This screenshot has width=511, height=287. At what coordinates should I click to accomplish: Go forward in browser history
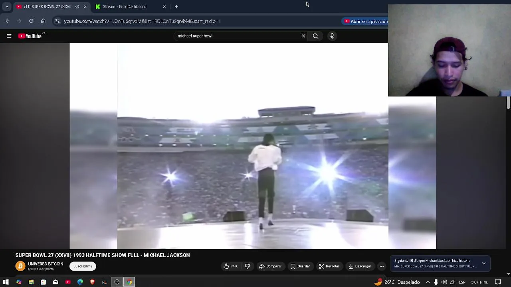(19, 21)
